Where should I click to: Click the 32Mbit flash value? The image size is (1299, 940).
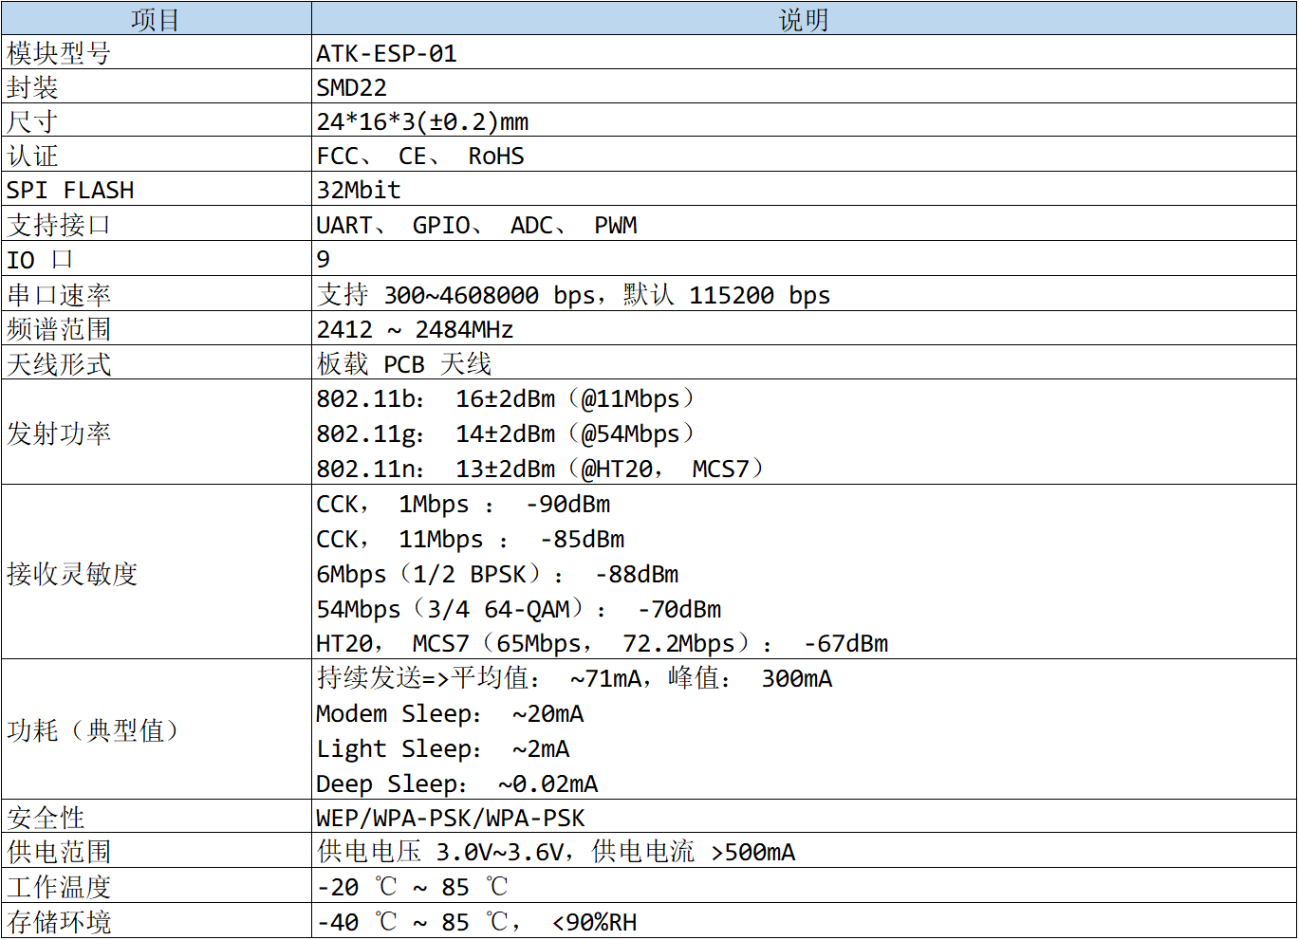tap(359, 191)
